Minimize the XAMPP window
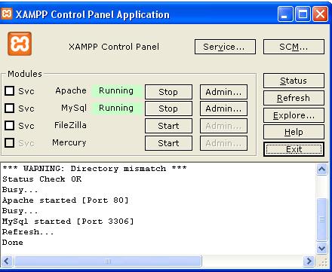332x272 pixels. click(285, 14)
